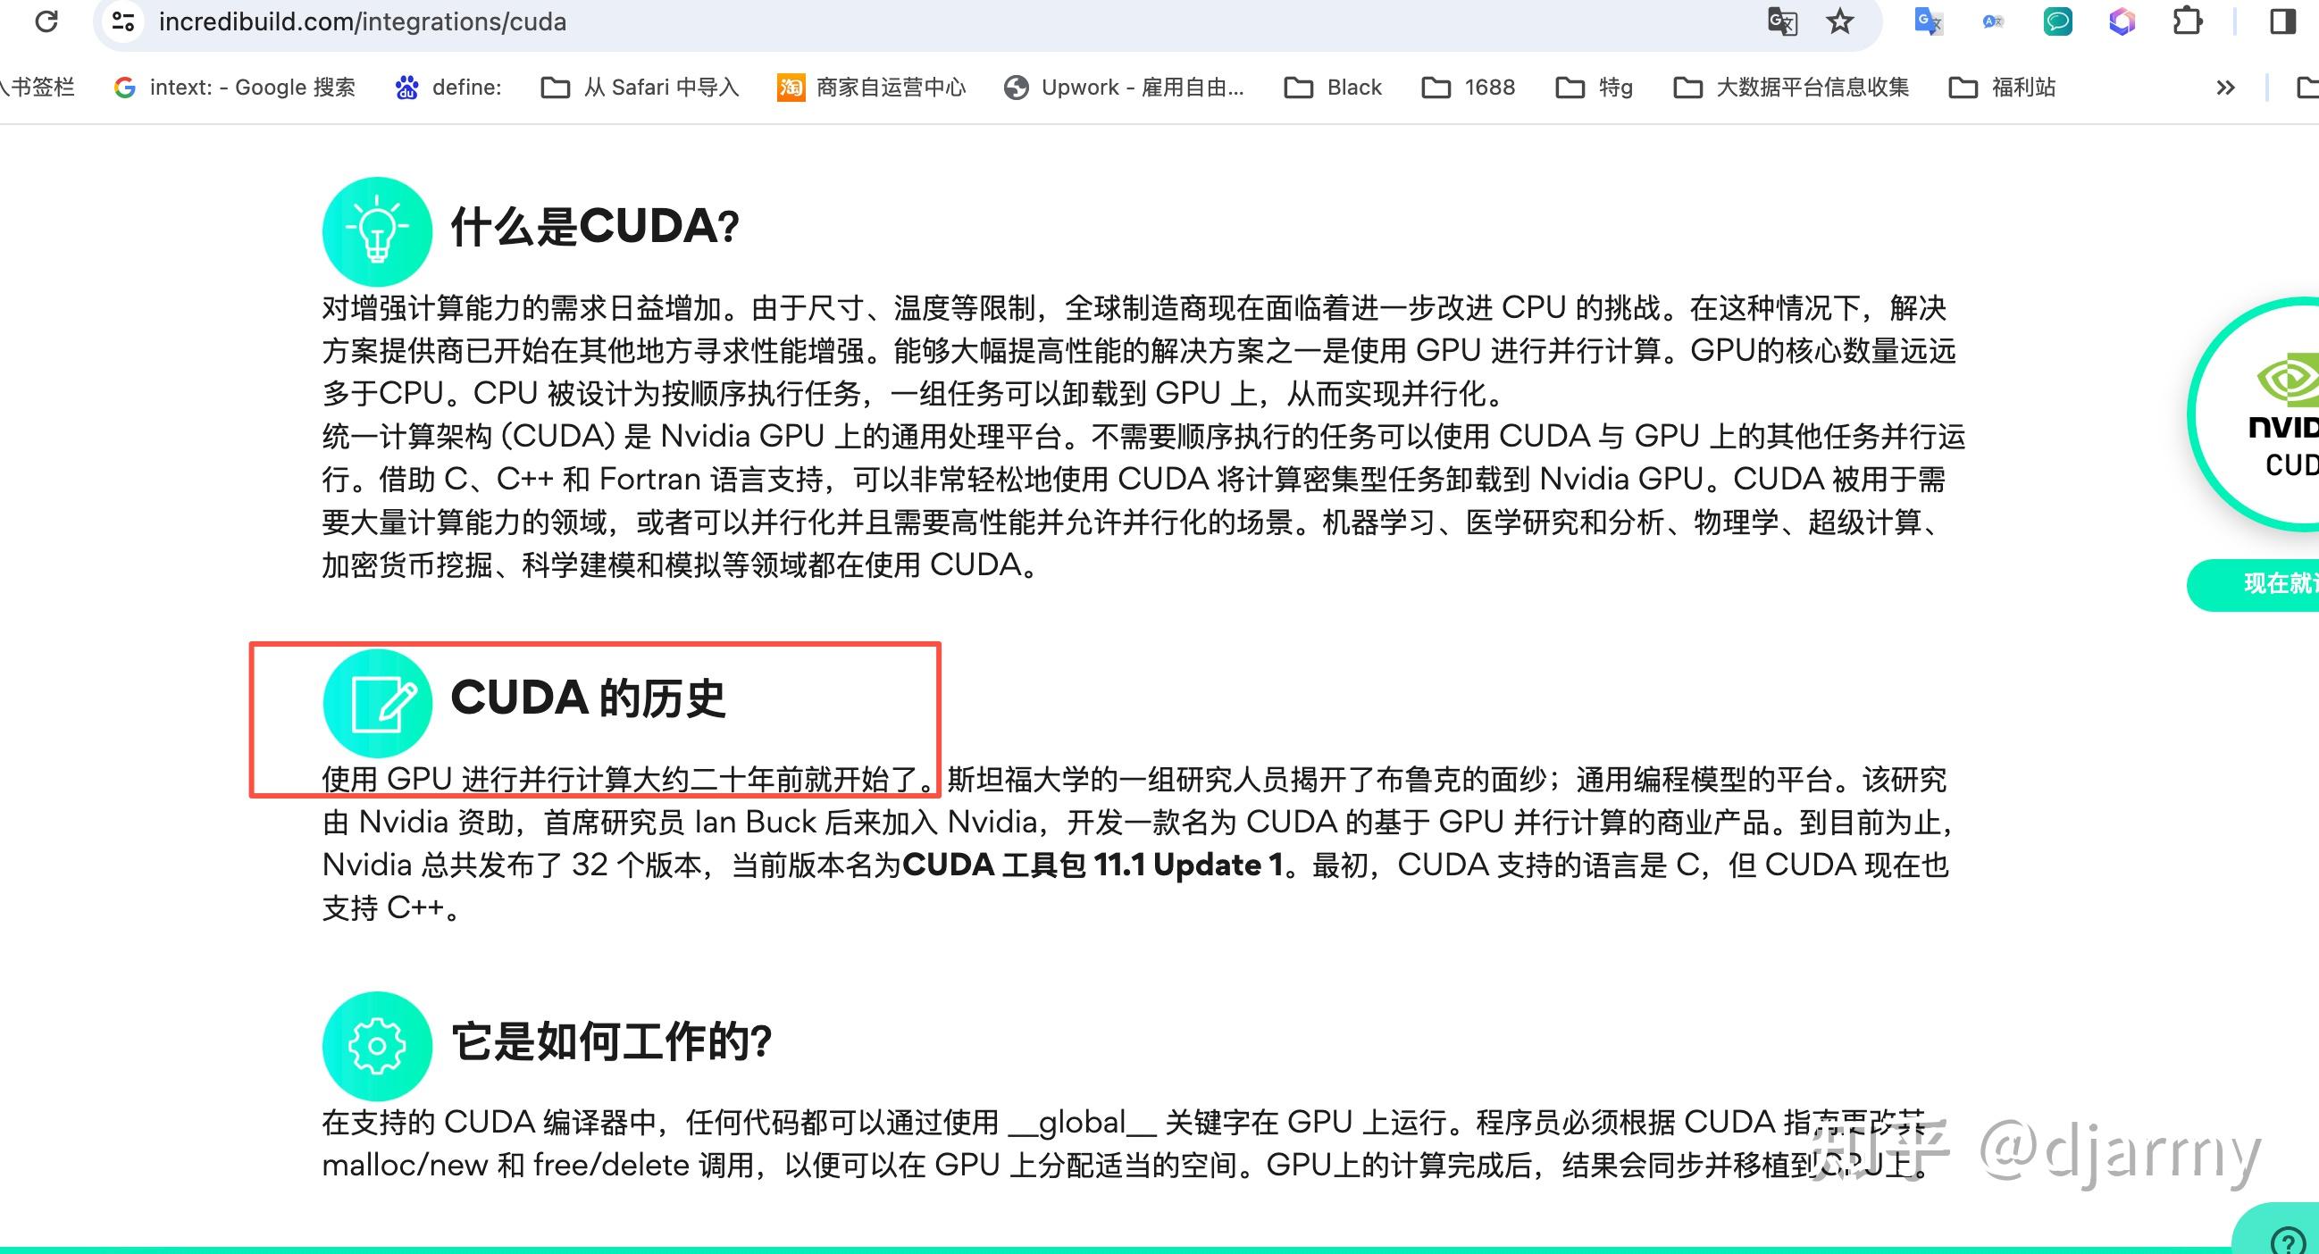Open the 福利站 bookmark folder

(x=2002, y=88)
